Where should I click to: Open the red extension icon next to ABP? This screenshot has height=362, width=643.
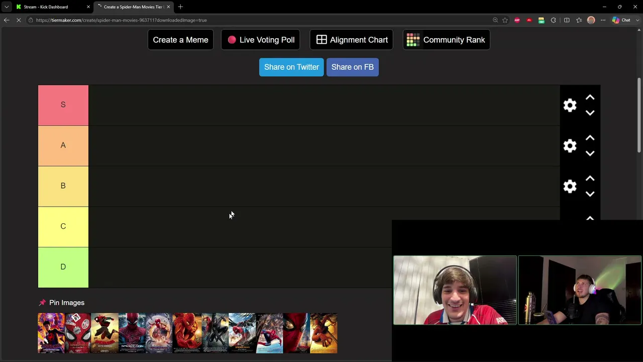529,20
